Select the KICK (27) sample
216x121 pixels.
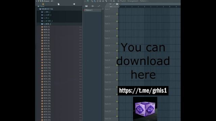pos(47,98)
